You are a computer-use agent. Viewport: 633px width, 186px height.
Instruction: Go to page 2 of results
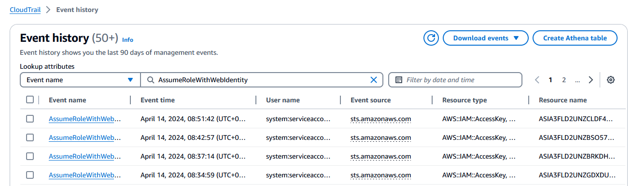tap(563, 80)
